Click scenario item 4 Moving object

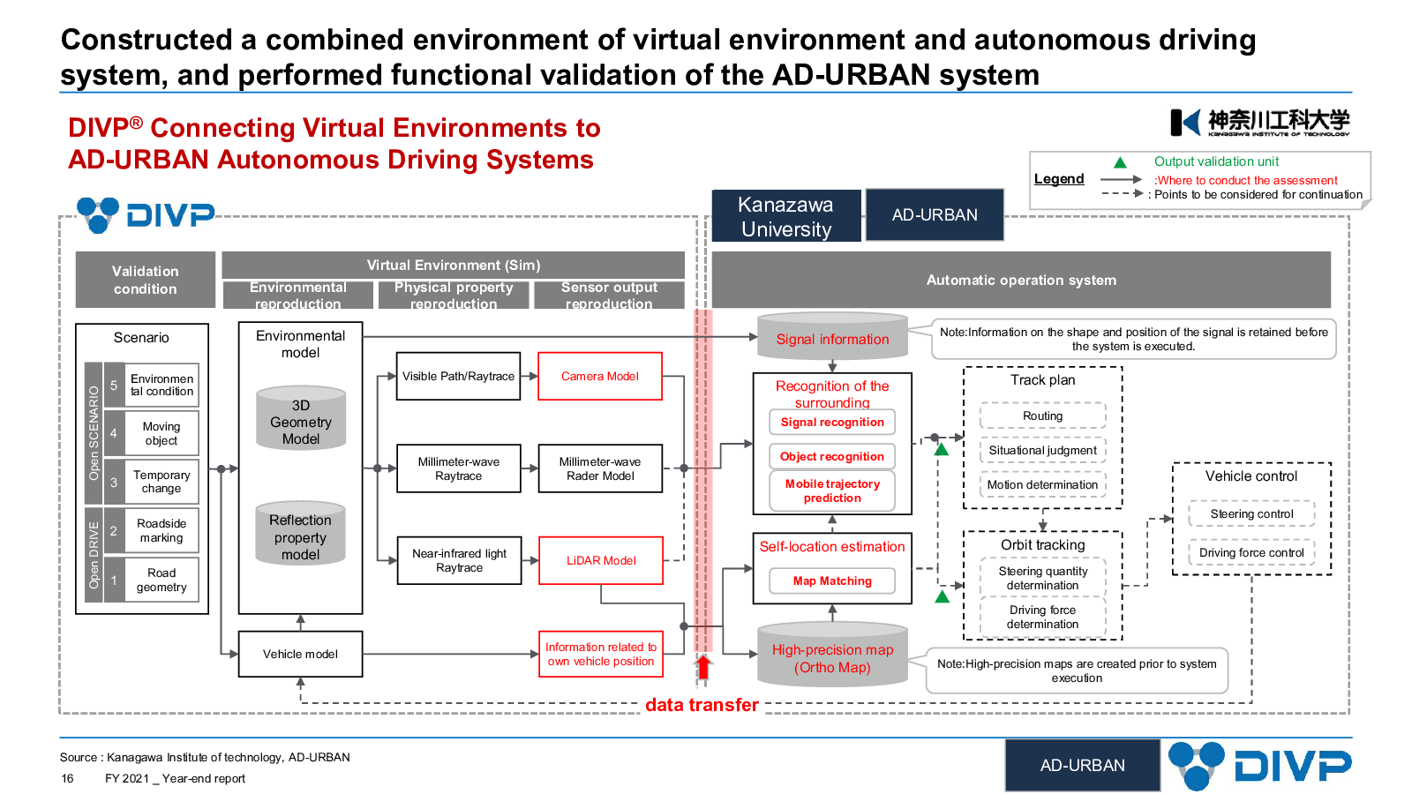(x=151, y=433)
